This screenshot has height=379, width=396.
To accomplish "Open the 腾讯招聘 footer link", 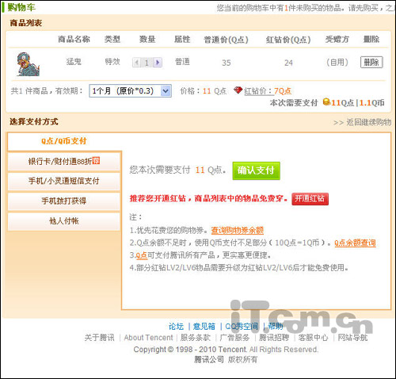I will pos(274,338).
